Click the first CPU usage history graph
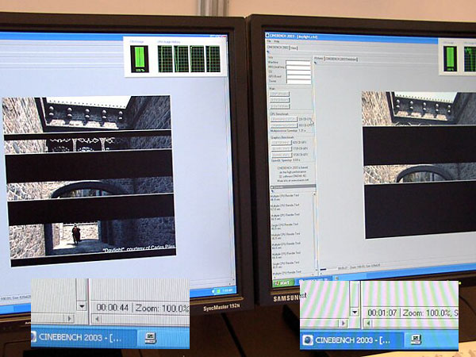This screenshot has width=476, height=357. coord(165,59)
